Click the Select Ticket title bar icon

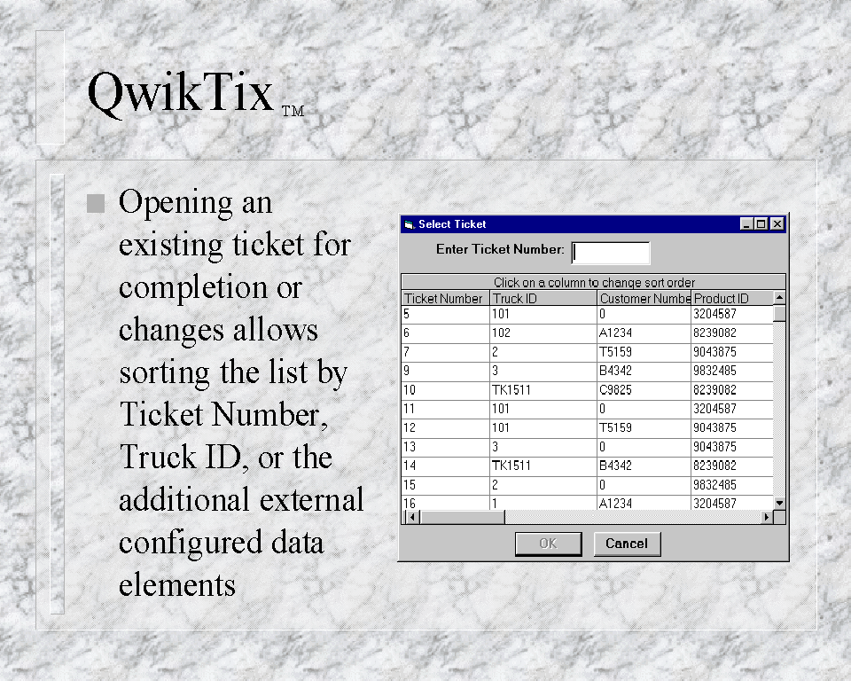tap(409, 224)
